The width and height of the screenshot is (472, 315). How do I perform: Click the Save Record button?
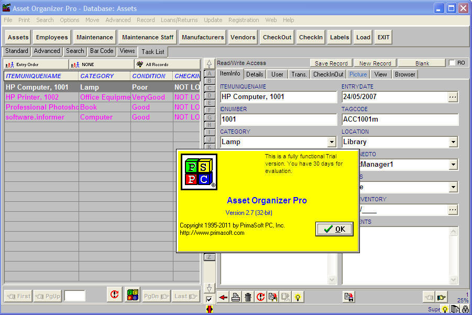331,62
